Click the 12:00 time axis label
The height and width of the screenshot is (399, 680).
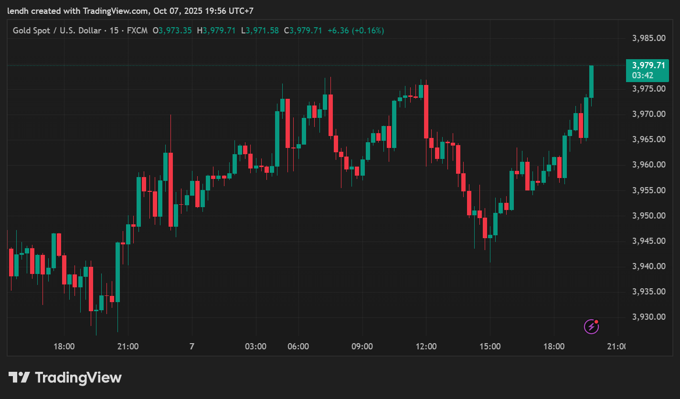(426, 346)
